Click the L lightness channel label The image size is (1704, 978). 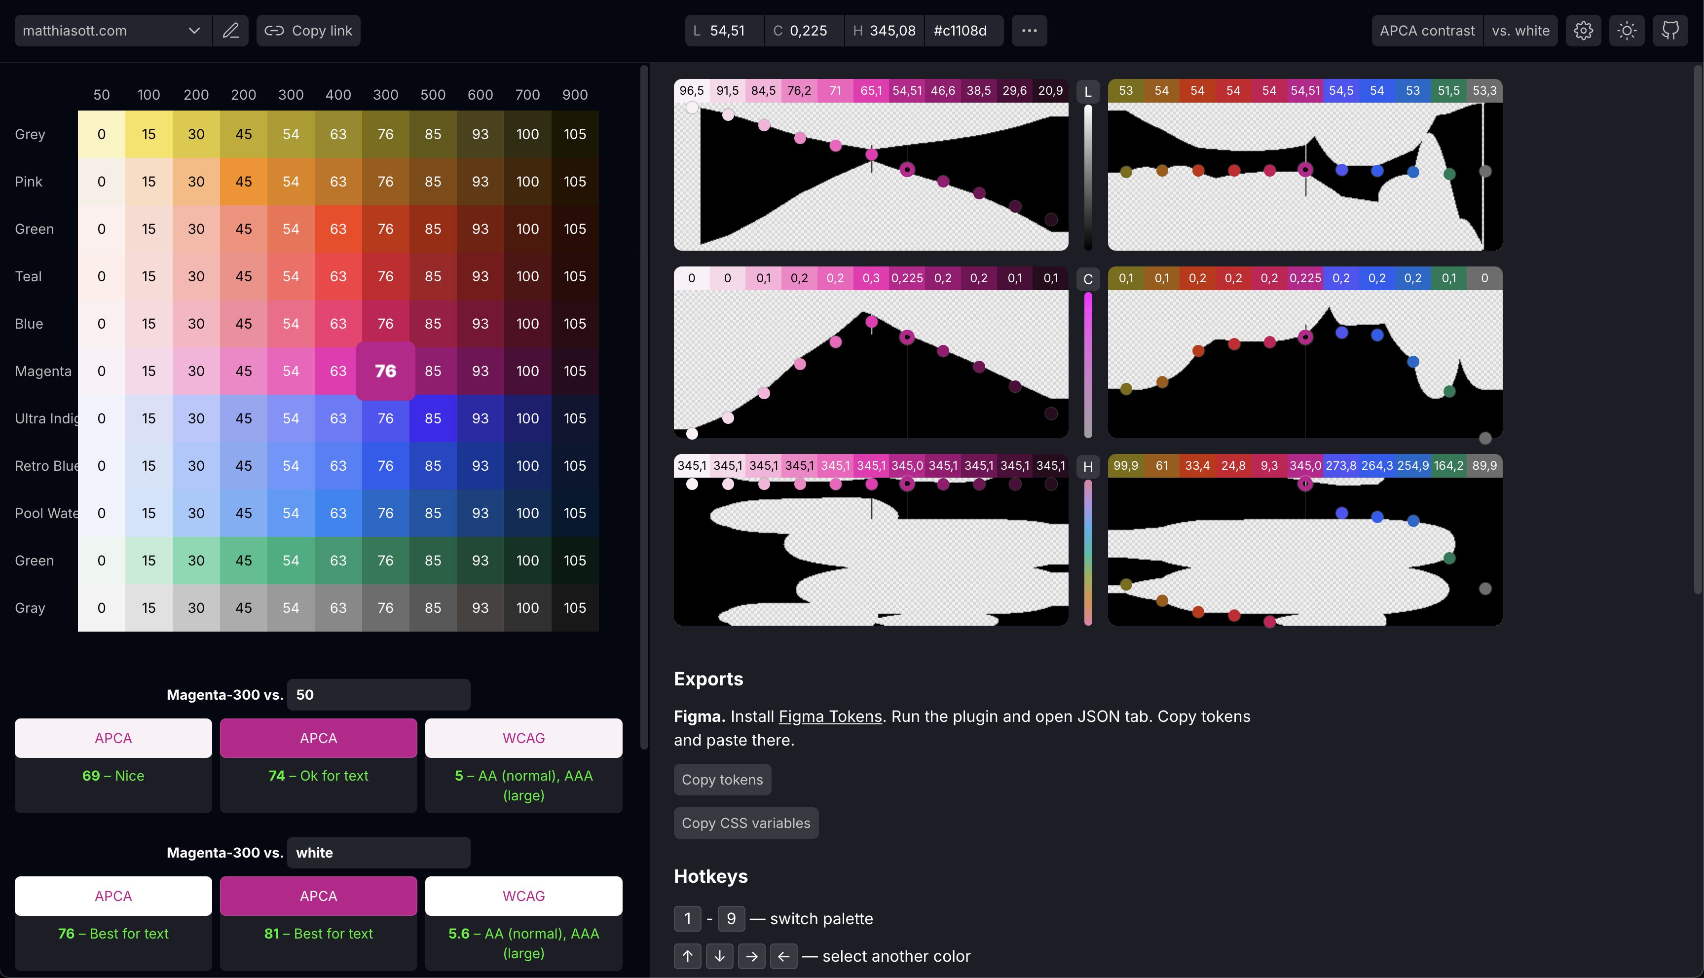1088,91
